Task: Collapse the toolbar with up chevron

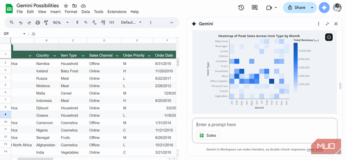Action: (x=171, y=22)
